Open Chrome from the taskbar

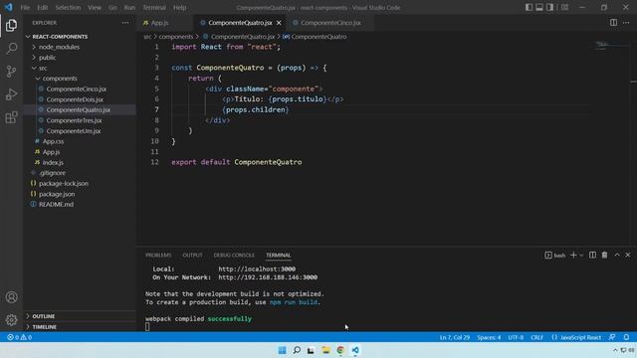[340, 350]
